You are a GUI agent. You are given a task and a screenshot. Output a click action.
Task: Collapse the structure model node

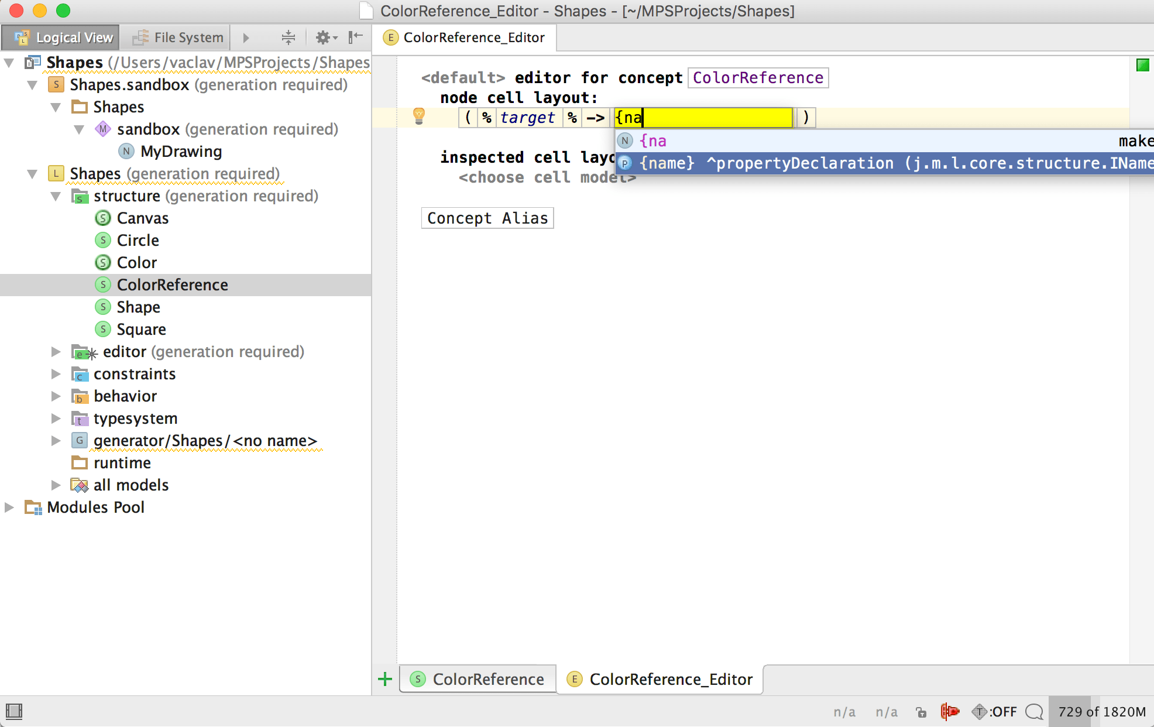[56, 196]
